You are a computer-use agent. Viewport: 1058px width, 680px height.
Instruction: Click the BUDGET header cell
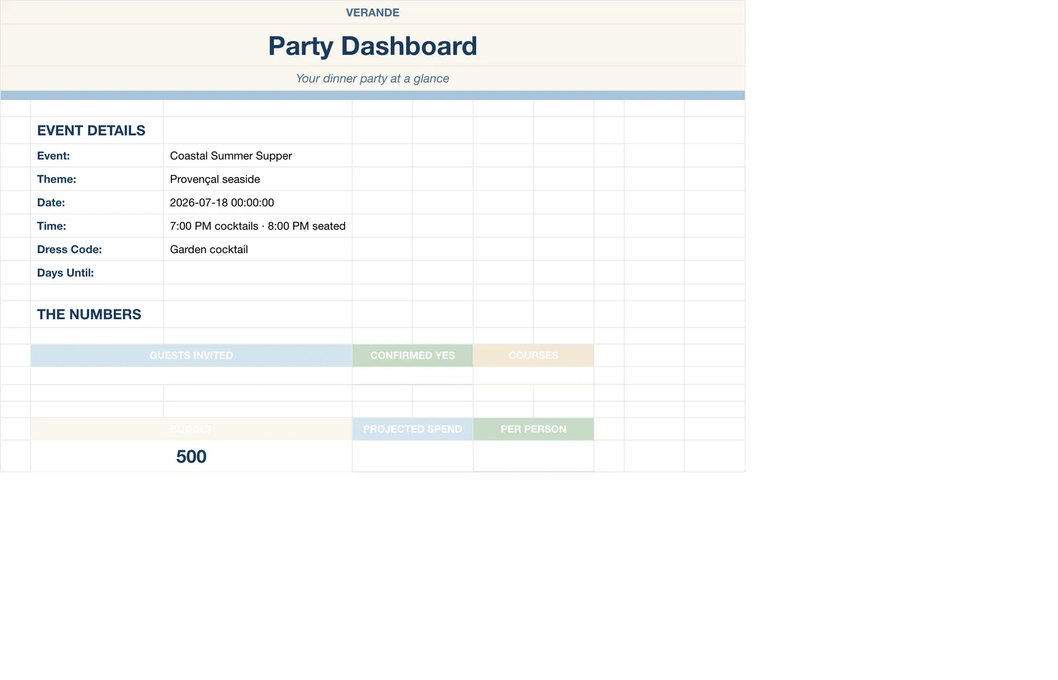pyautogui.click(x=192, y=430)
